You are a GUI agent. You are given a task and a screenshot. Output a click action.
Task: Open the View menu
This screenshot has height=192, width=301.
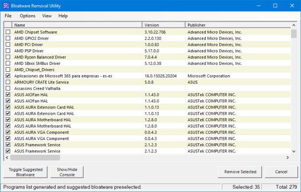click(x=47, y=16)
